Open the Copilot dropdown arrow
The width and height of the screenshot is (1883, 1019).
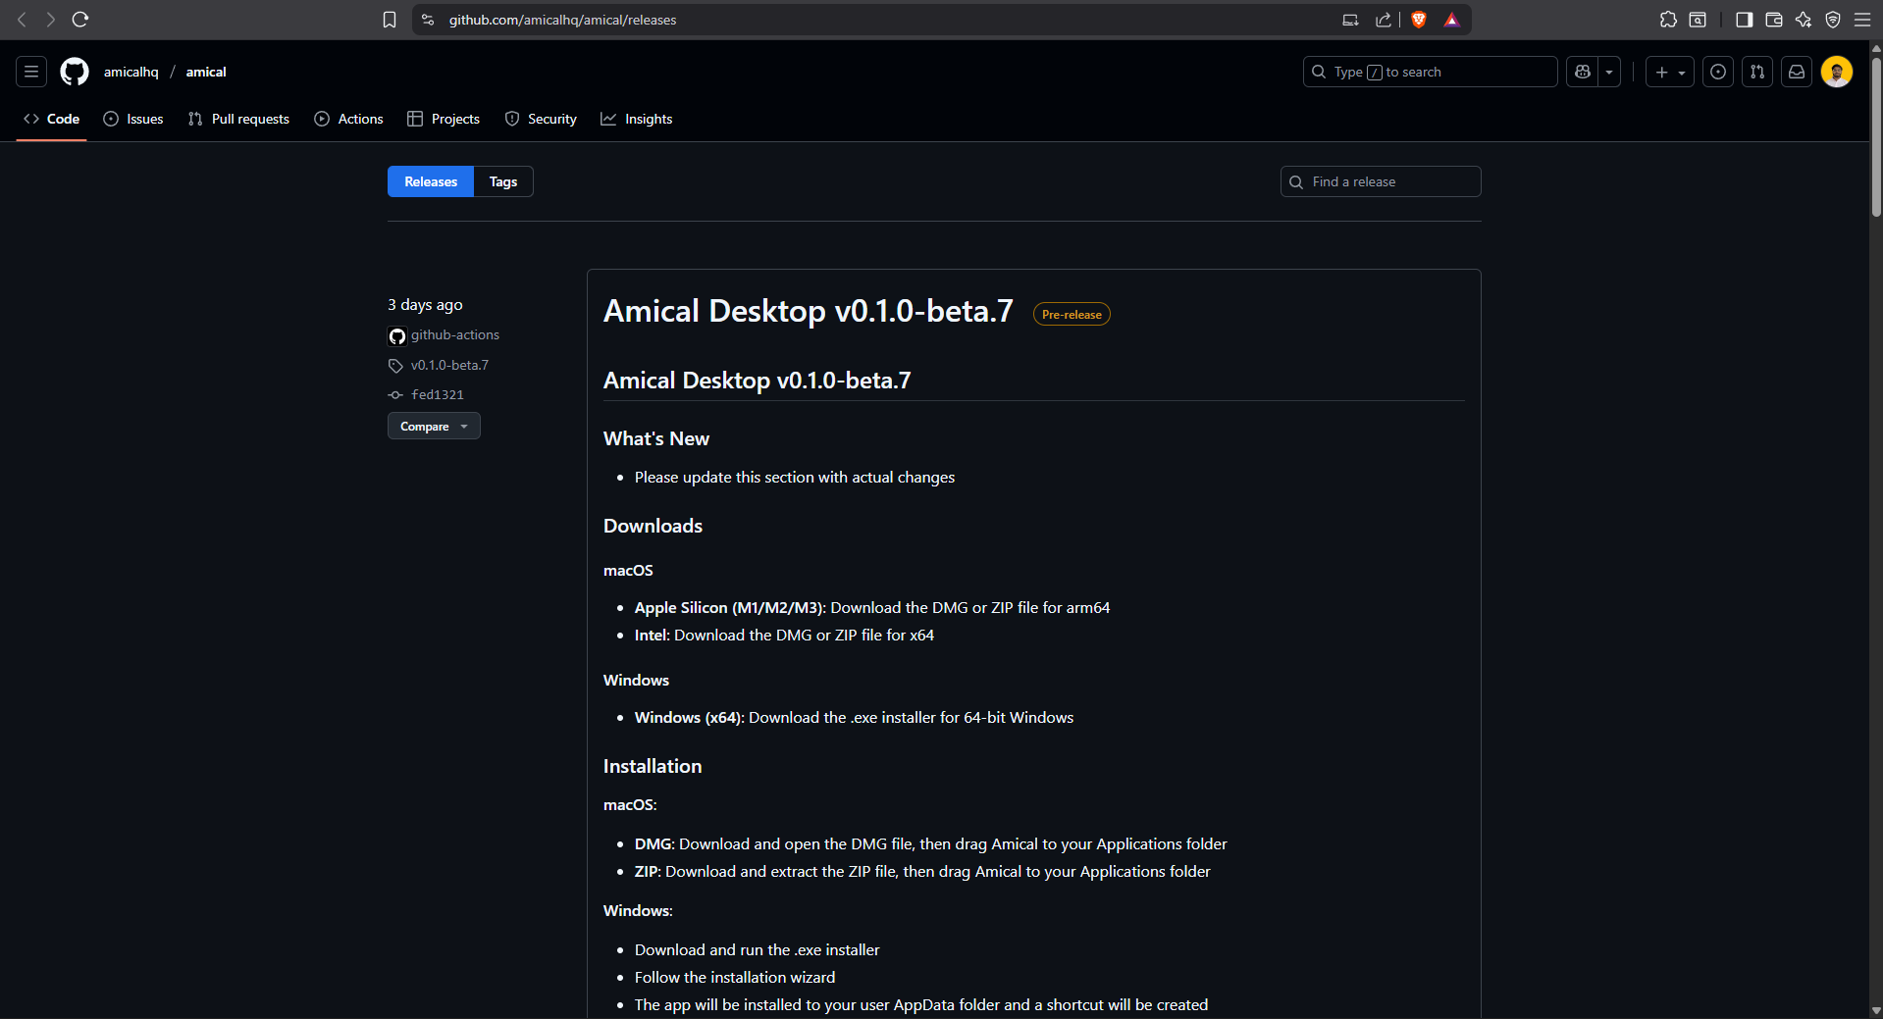1608,72
